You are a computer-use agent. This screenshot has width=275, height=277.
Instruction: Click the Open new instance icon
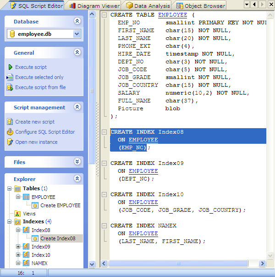(x=10, y=142)
